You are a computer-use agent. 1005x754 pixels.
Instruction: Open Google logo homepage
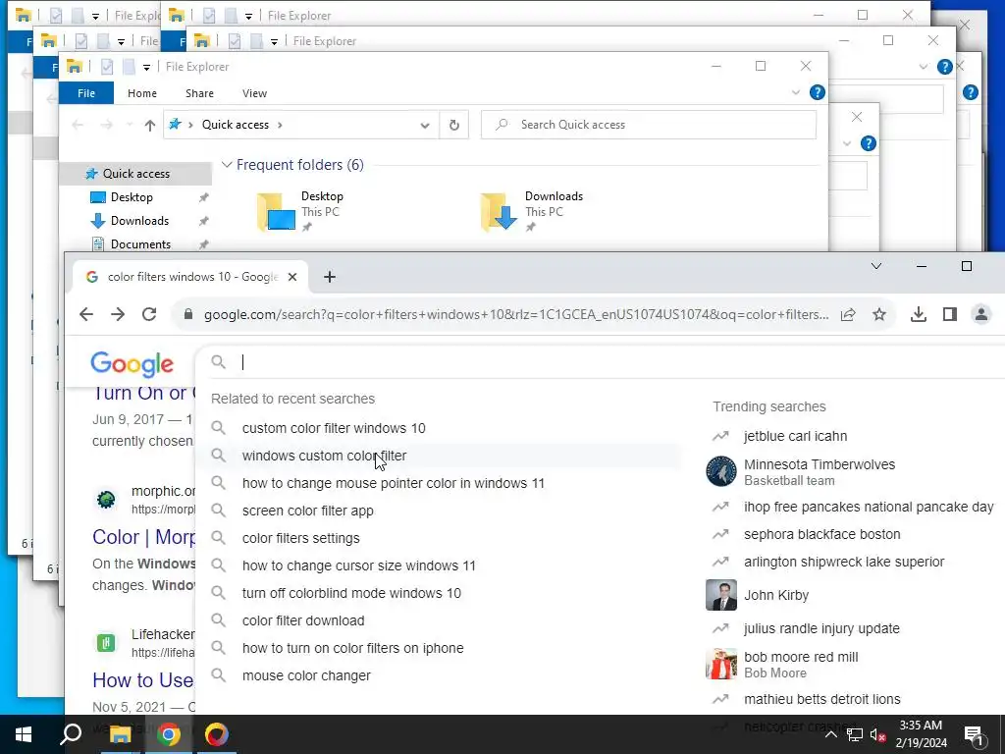pyautogui.click(x=132, y=363)
